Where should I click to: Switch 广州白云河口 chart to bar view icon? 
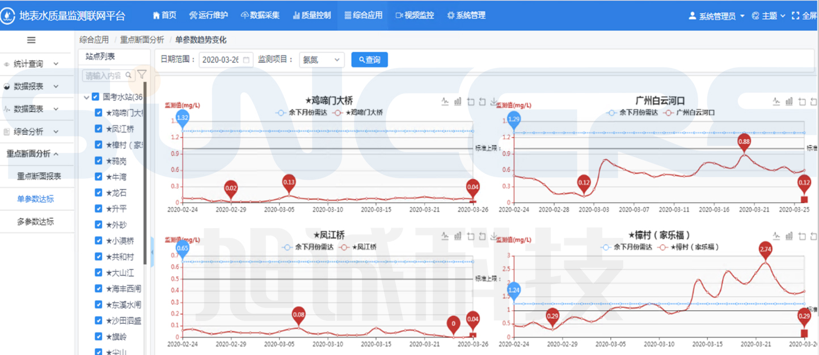[789, 102]
